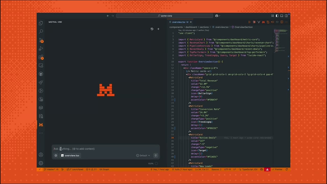Click the overview.tsx context chip in the chat box

click(70, 155)
